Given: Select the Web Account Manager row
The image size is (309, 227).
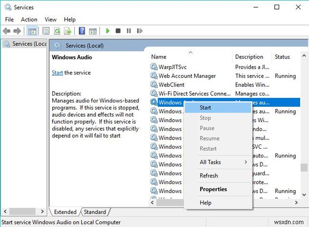Looking at the screenshot, I should point(225,76).
